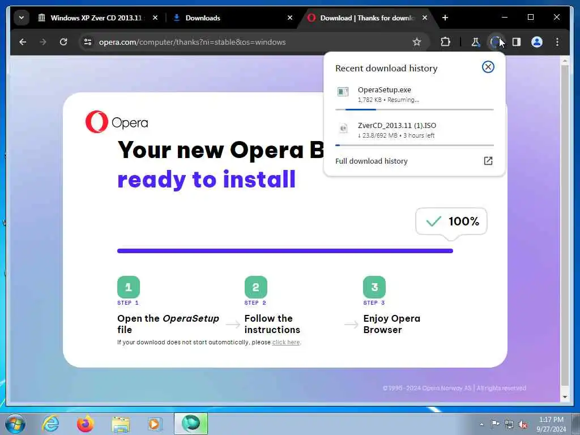Click 'Open the OperaSetup file' text

(x=168, y=323)
